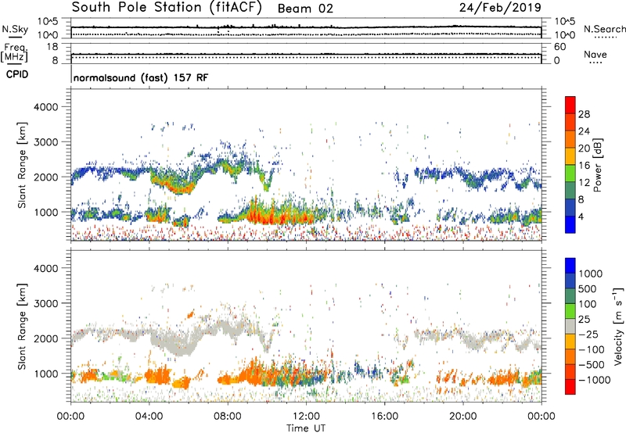Click the 'Power [dB]' colorbar title
This screenshot has width=626, height=433.
click(597, 165)
